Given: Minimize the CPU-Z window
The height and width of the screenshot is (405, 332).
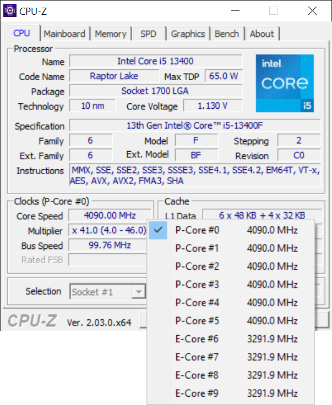Looking at the screenshot, I should point(235,11).
